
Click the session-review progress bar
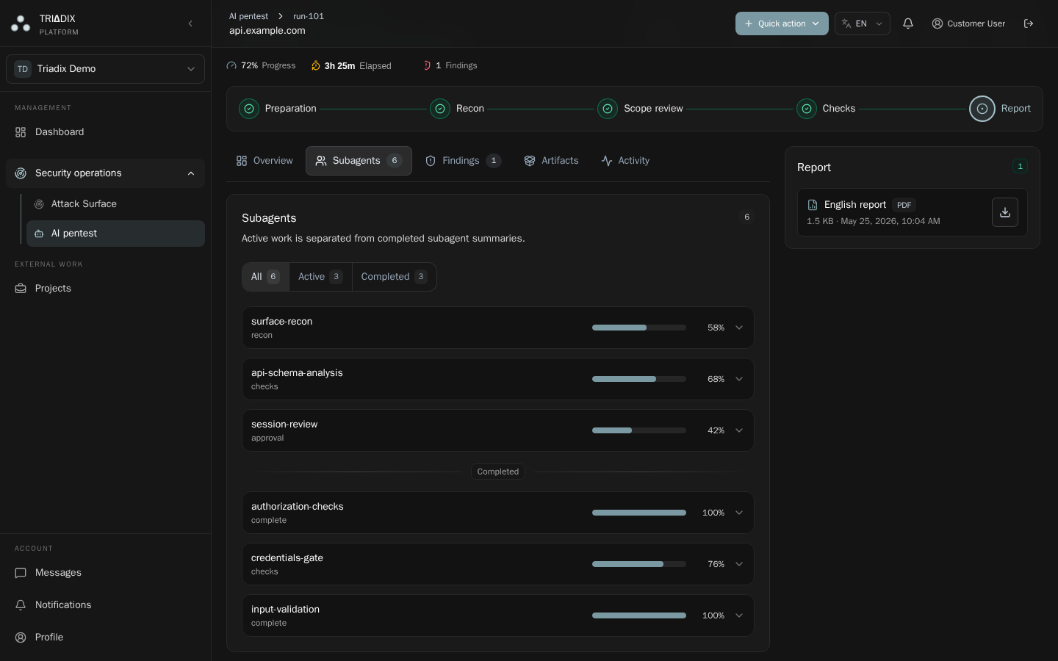(639, 430)
